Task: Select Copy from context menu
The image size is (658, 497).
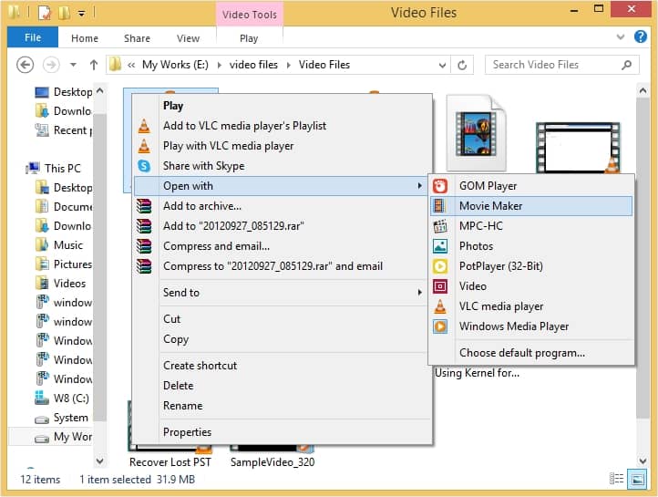Action: pos(176,339)
